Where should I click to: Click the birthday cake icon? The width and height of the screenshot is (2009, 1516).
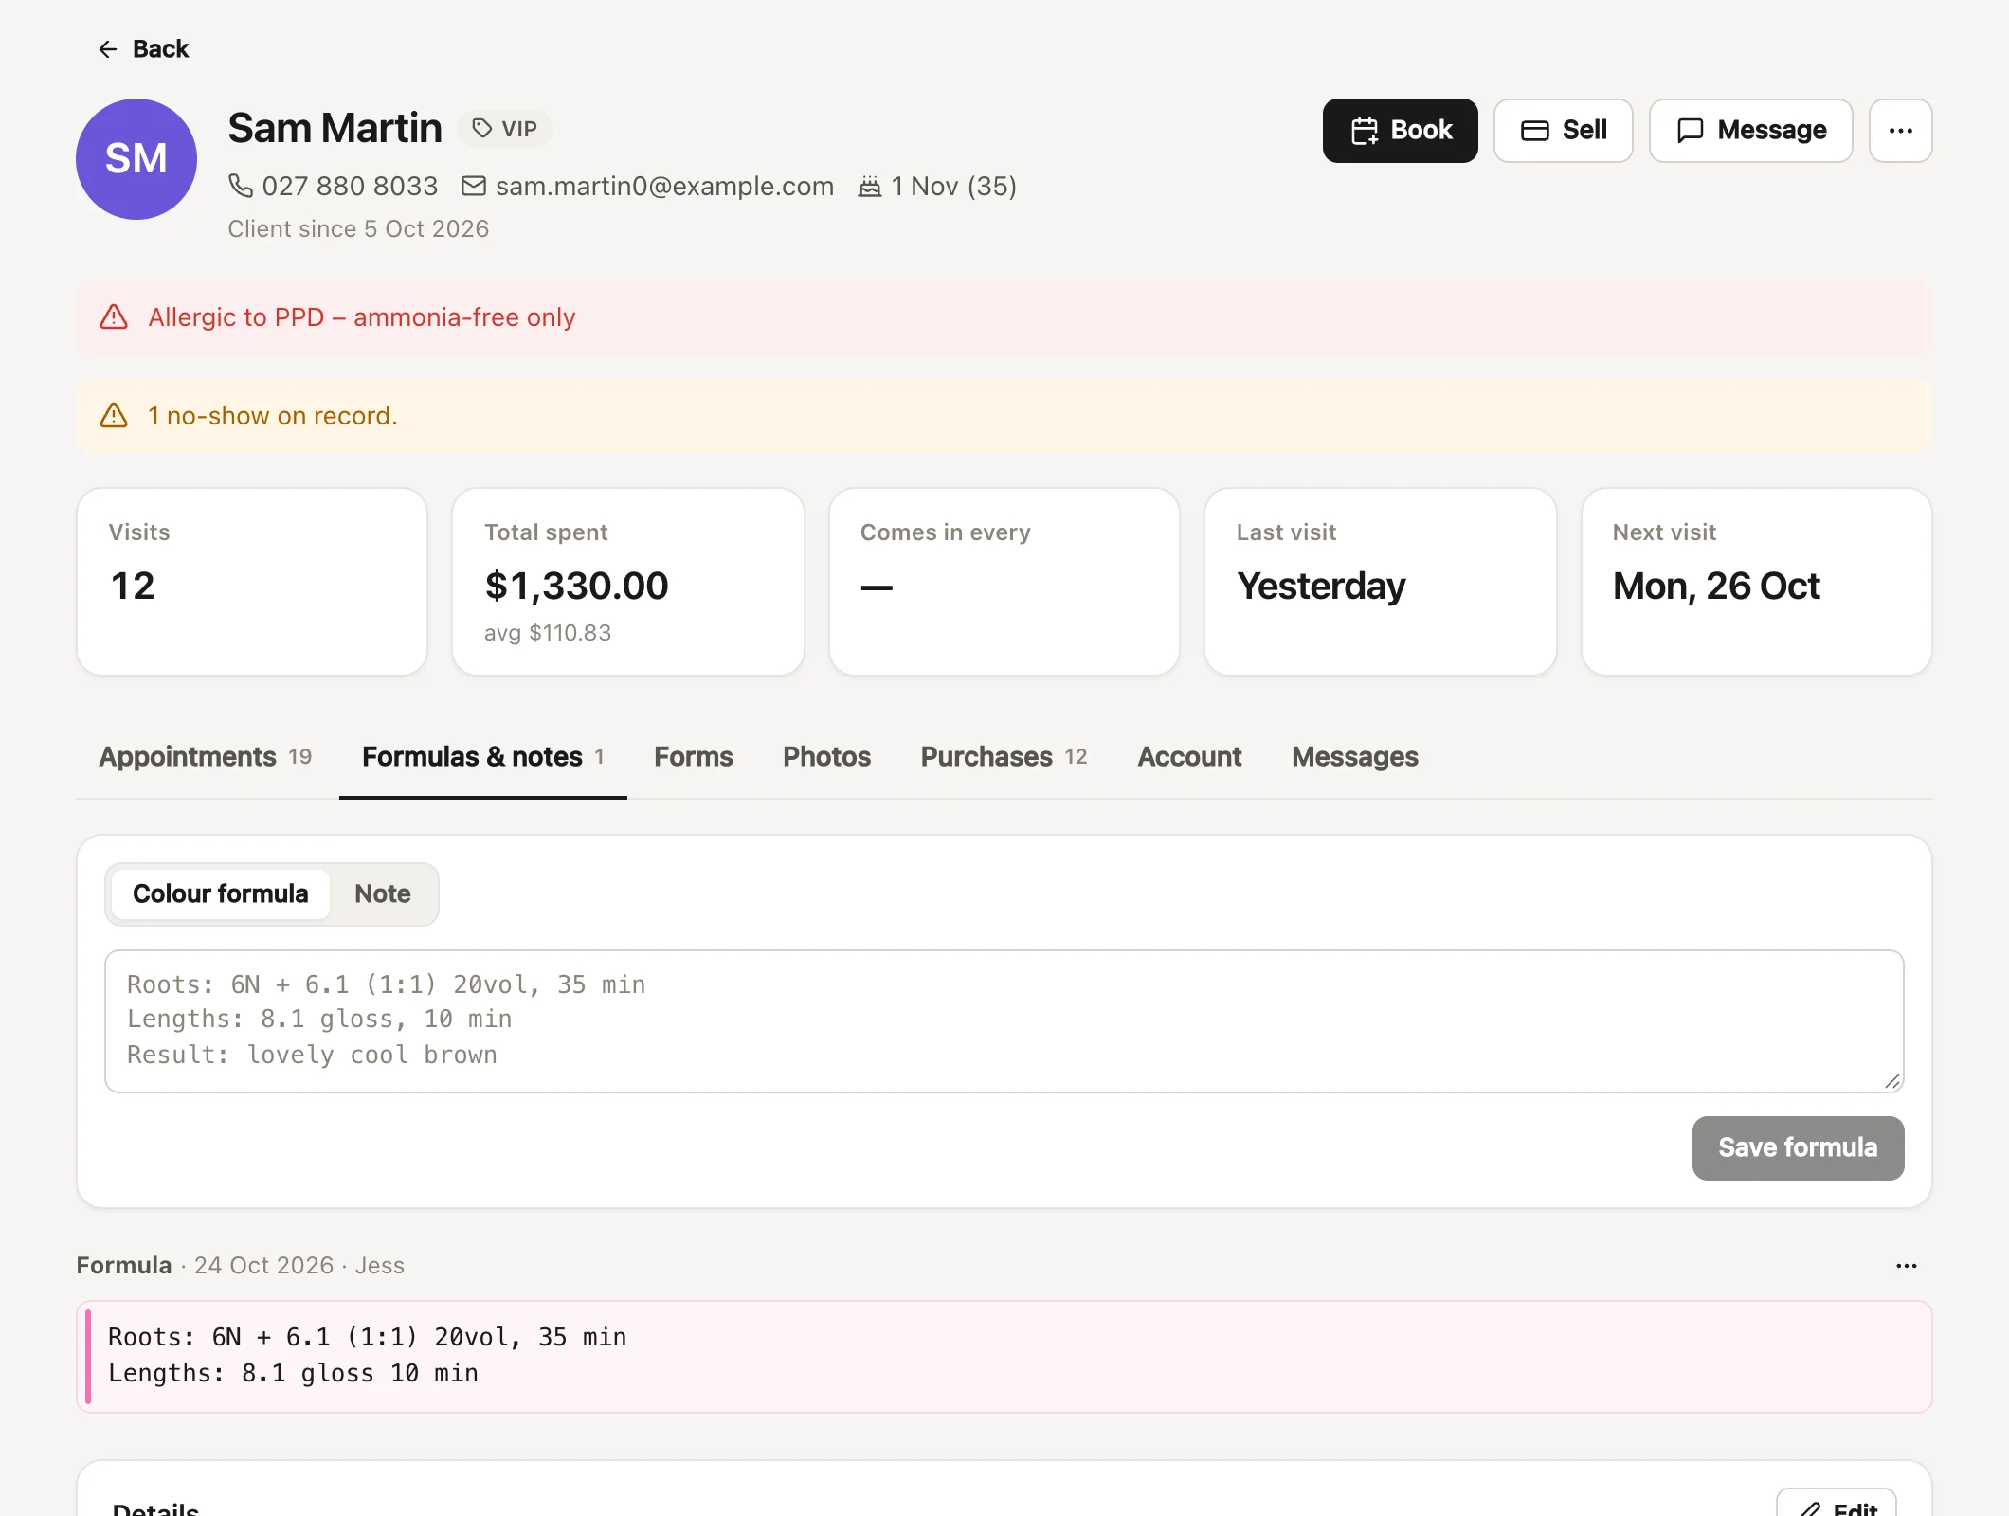pyautogui.click(x=870, y=186)
